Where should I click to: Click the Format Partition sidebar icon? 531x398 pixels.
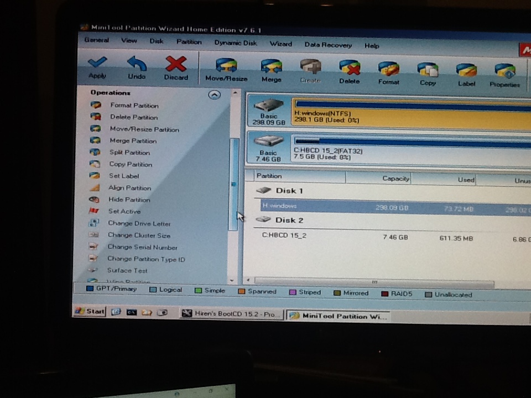[96, 105]
